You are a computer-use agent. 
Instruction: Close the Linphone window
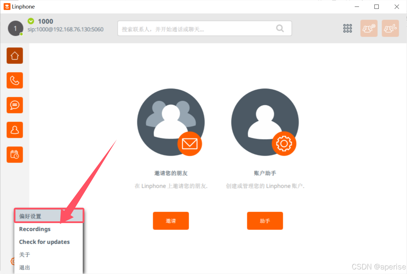coord(397,7)
